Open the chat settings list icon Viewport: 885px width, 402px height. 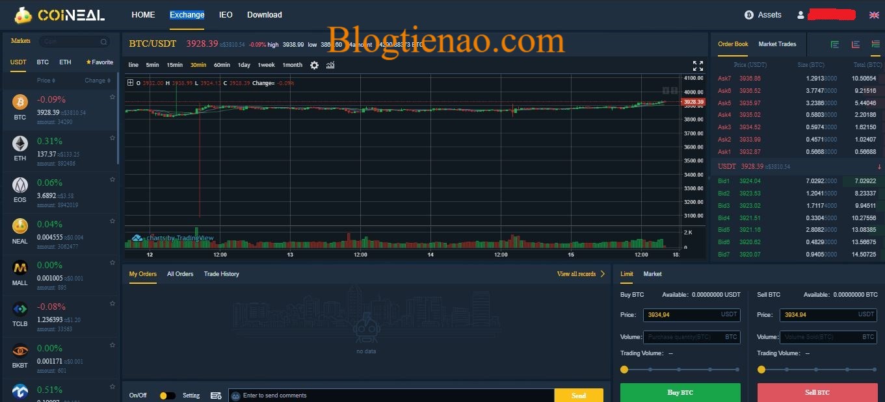[x=216, y=396]
